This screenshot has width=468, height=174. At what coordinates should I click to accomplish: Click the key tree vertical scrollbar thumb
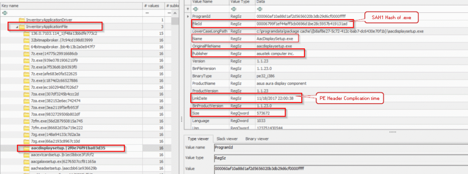click(x=175, y=21)
